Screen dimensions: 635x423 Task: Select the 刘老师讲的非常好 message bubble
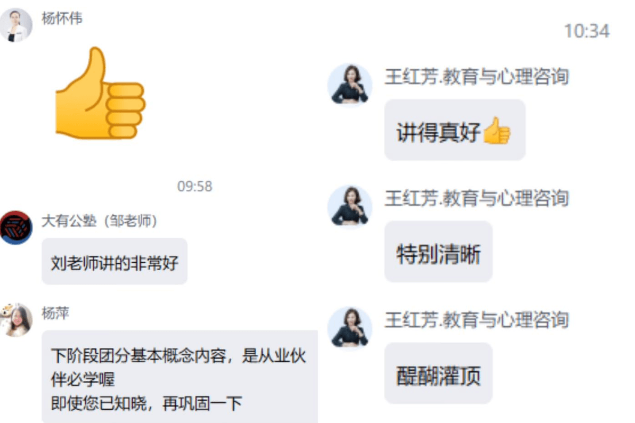(114, 261)
